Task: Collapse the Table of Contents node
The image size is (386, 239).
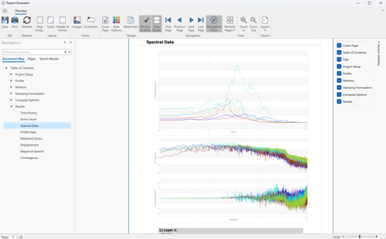Action: click(x=6, y=68)
